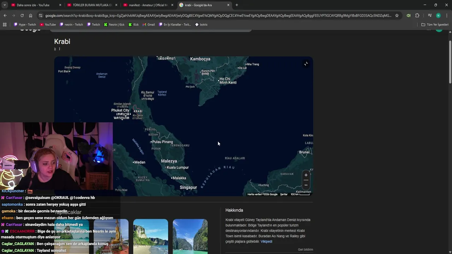452x254 pixels.
Task: Open the beach and limestone cliff photo
Action: click(150, 236)
